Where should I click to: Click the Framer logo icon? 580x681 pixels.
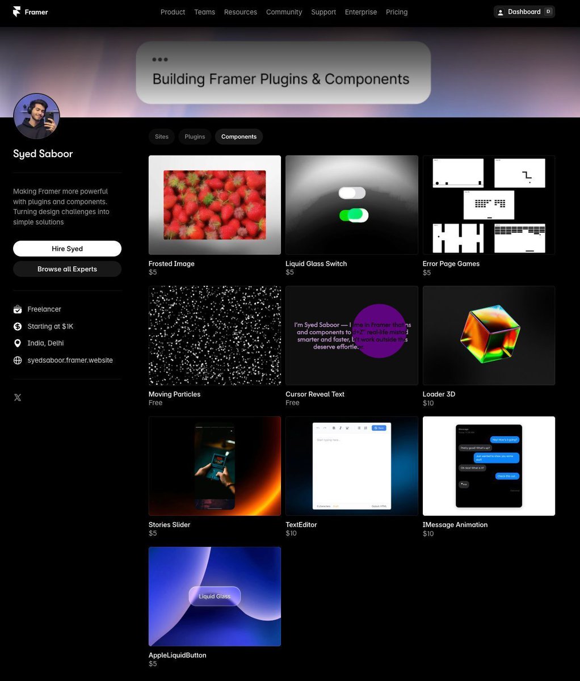17,12
